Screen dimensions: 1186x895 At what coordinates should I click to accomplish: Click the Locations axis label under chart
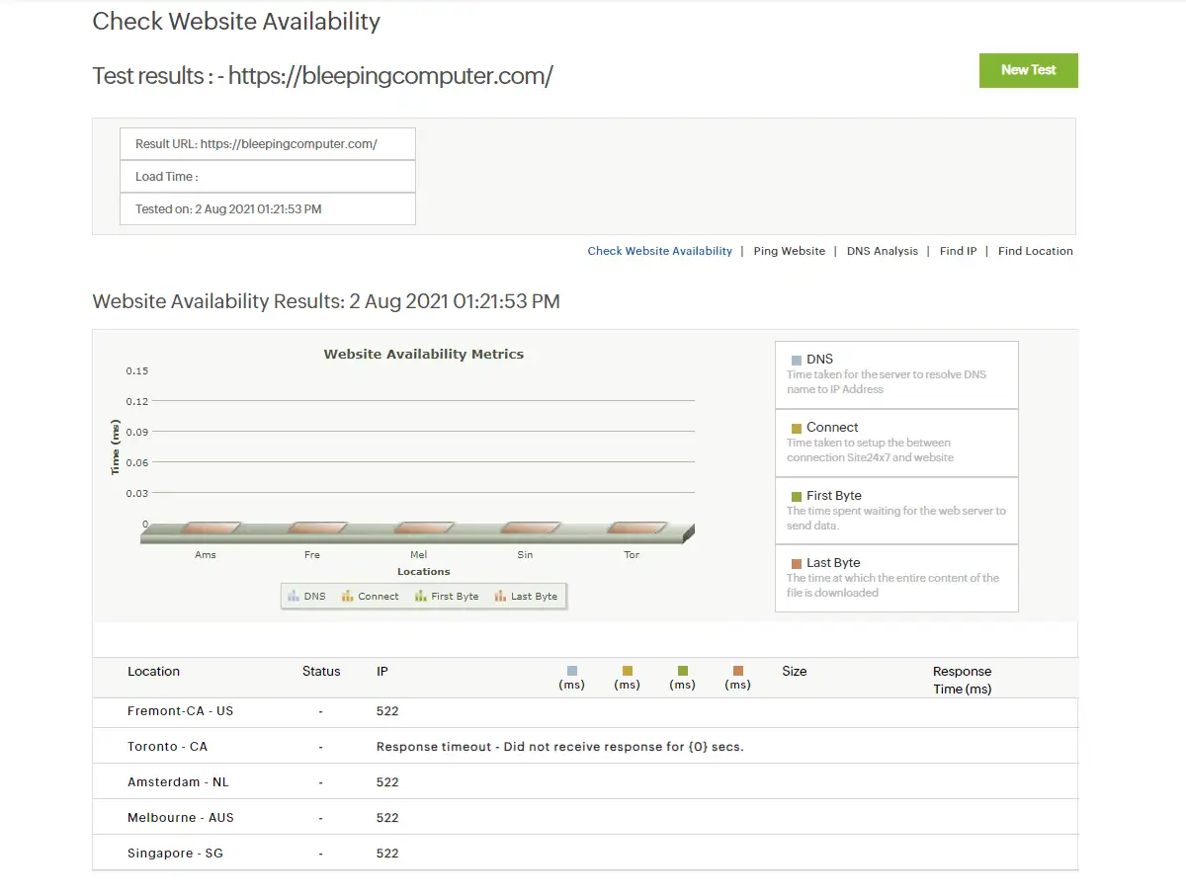424,572
